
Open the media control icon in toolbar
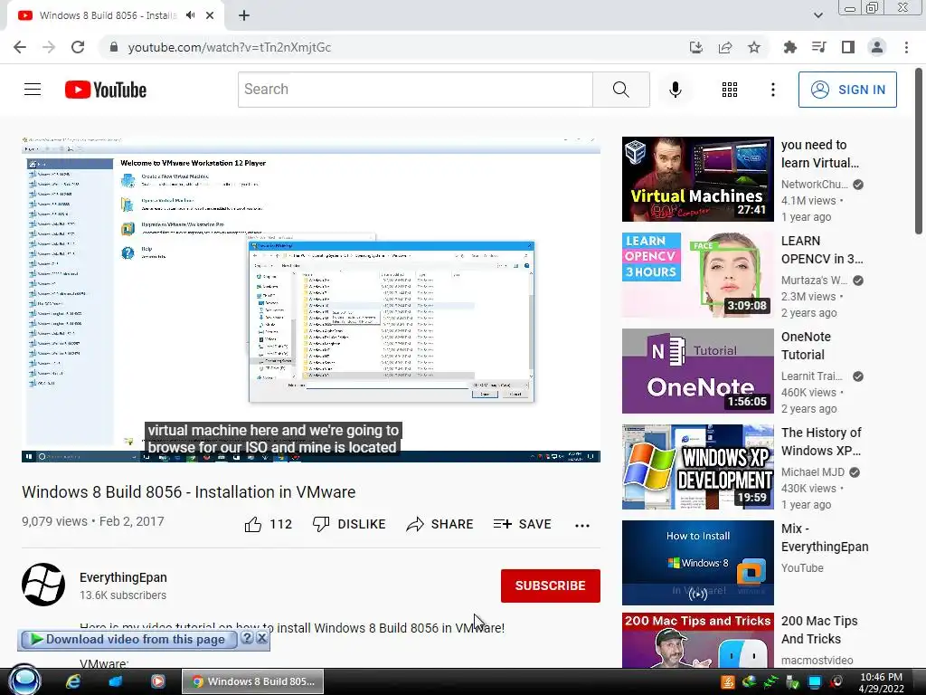coord(819,47)
